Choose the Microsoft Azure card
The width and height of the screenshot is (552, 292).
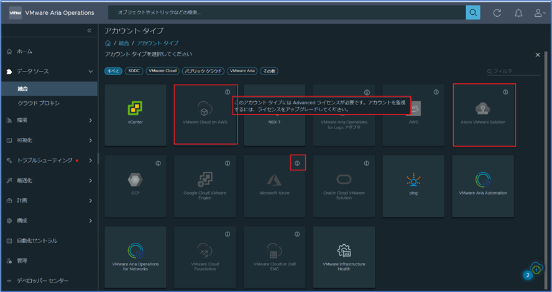tap(274, 186)
